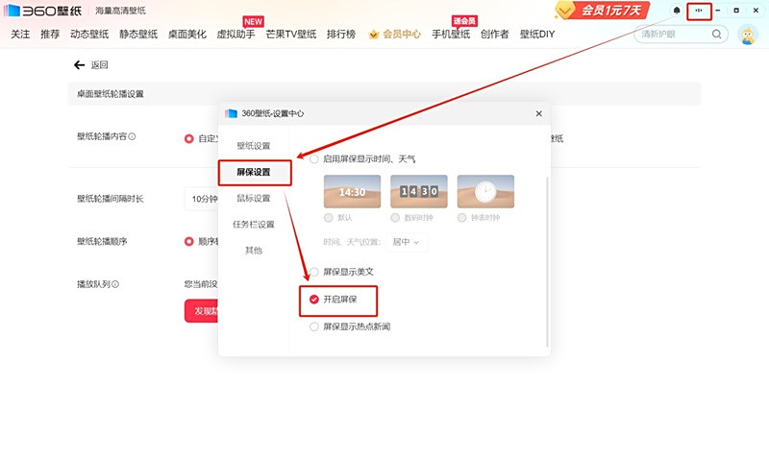Select the 钟表时钟 radio button
This screenshot has height=458, width=769.
coord(461,218)
